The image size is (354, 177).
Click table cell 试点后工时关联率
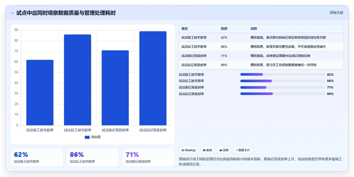tap(194, 47)
